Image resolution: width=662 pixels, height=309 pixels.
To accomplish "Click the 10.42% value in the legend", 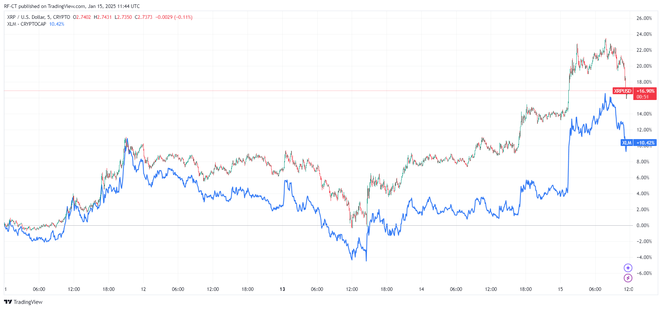I will tap(57, 24).
